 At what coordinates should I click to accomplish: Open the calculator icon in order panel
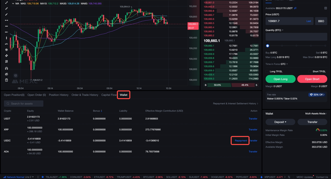coord(326,8)
